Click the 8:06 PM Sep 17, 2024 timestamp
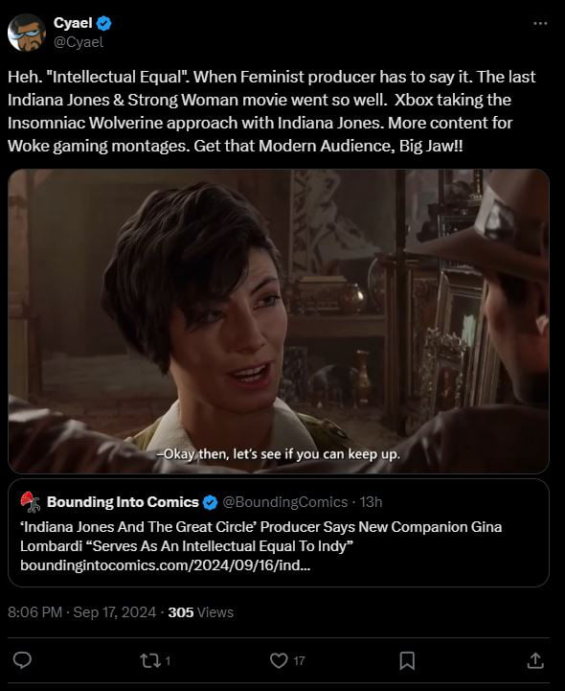Viewport: 565px width, 691px height. (x=82, y=612)
